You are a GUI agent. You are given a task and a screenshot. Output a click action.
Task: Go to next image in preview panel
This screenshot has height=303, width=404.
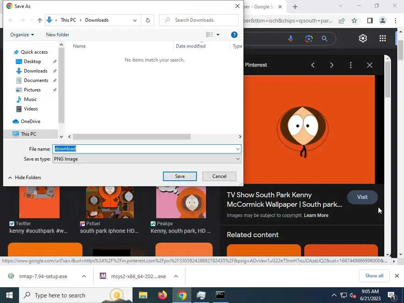pyautogui.click(x=332, y=65)
